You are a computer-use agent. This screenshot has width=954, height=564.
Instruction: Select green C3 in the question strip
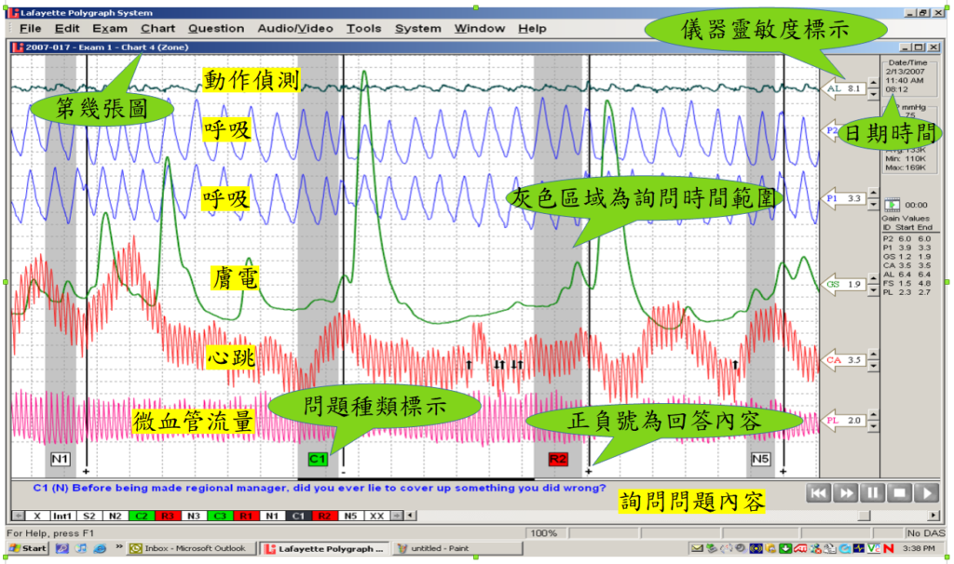pos(220,516)
